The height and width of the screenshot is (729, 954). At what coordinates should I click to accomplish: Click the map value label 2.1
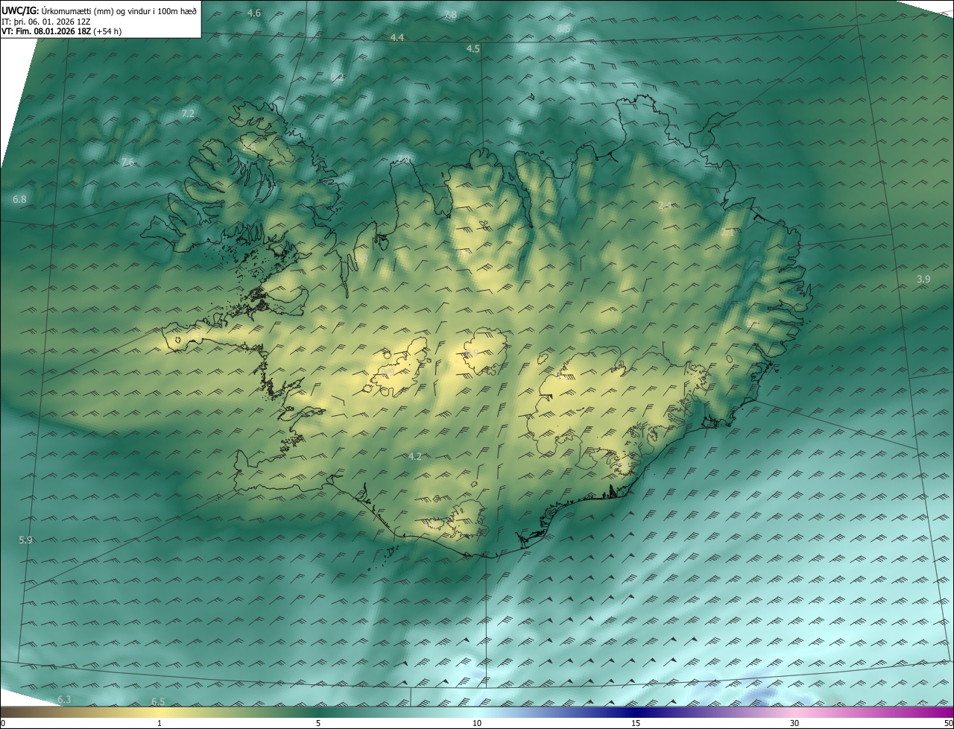(x=727, y=233)
